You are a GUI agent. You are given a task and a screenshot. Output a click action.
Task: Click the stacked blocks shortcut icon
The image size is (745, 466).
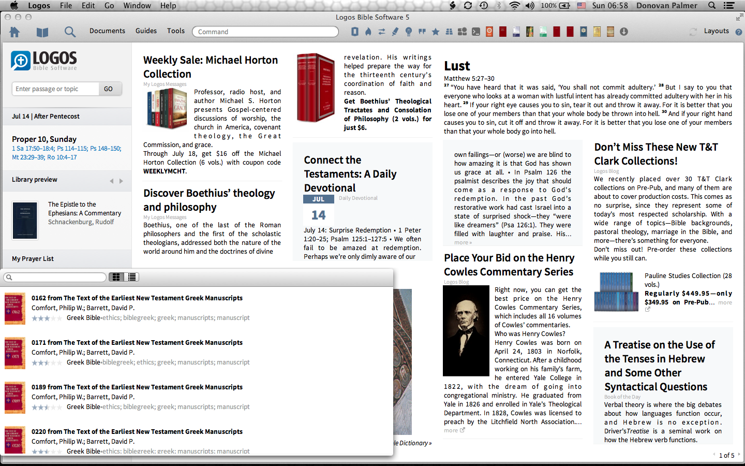tap(449, 32)
